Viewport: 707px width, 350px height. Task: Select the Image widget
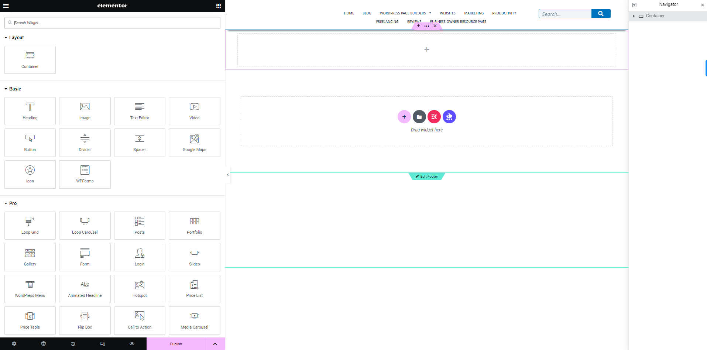pos(85,111)
